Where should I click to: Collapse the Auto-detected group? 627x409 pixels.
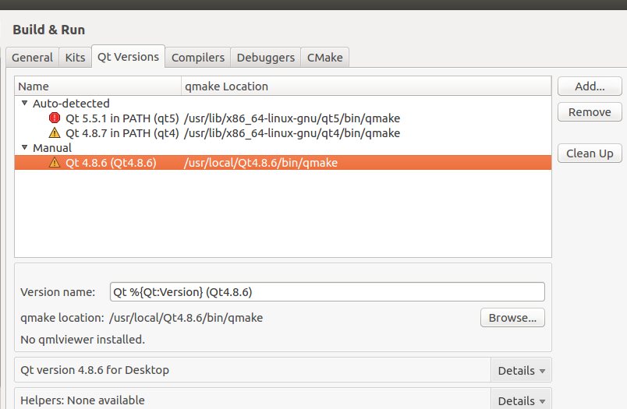pos(24,104)
